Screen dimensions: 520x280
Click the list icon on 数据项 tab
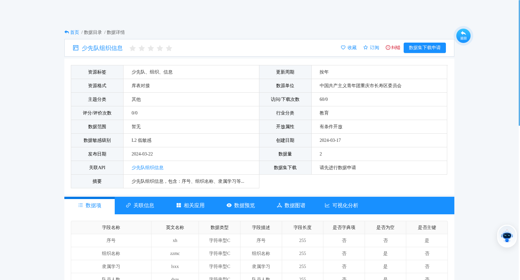(81, 205)
